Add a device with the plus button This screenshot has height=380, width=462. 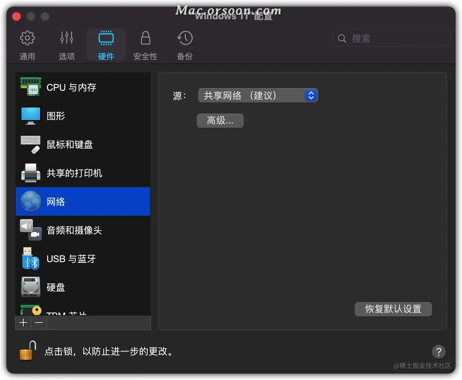coord(23,323)
